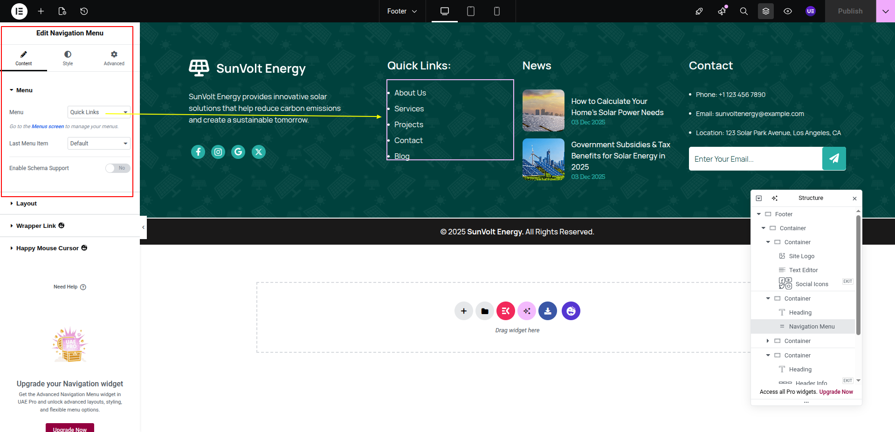The height and width of the screenshot is (432, 895).
Task: Open the Menu dropdown showing Quick Links
Action: [x=99, y=112]
